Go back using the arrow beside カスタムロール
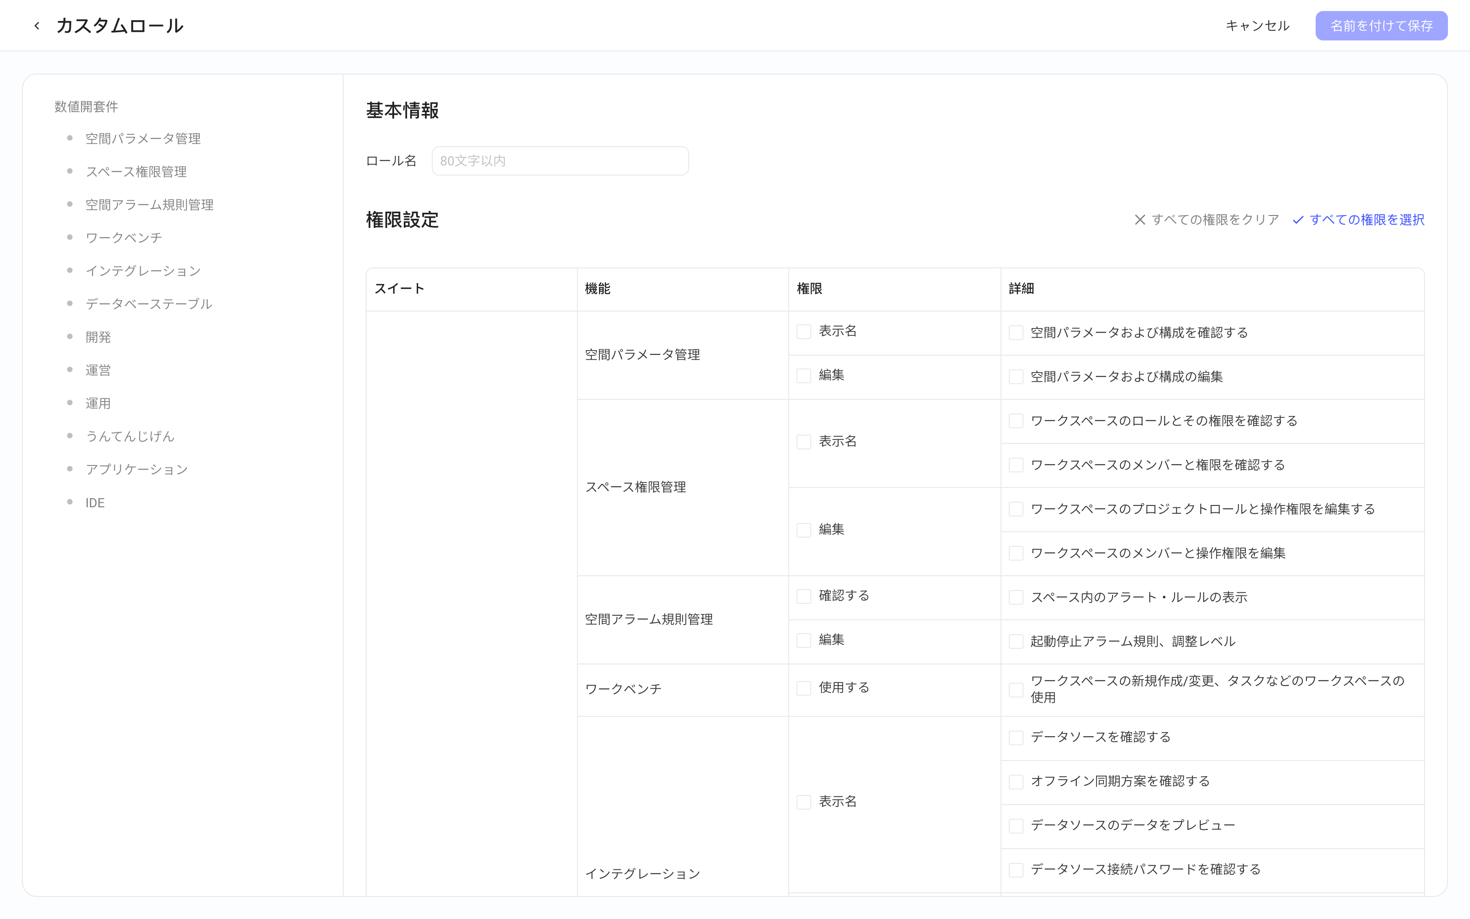1470x919 pixels. click(x=37, y=26)
